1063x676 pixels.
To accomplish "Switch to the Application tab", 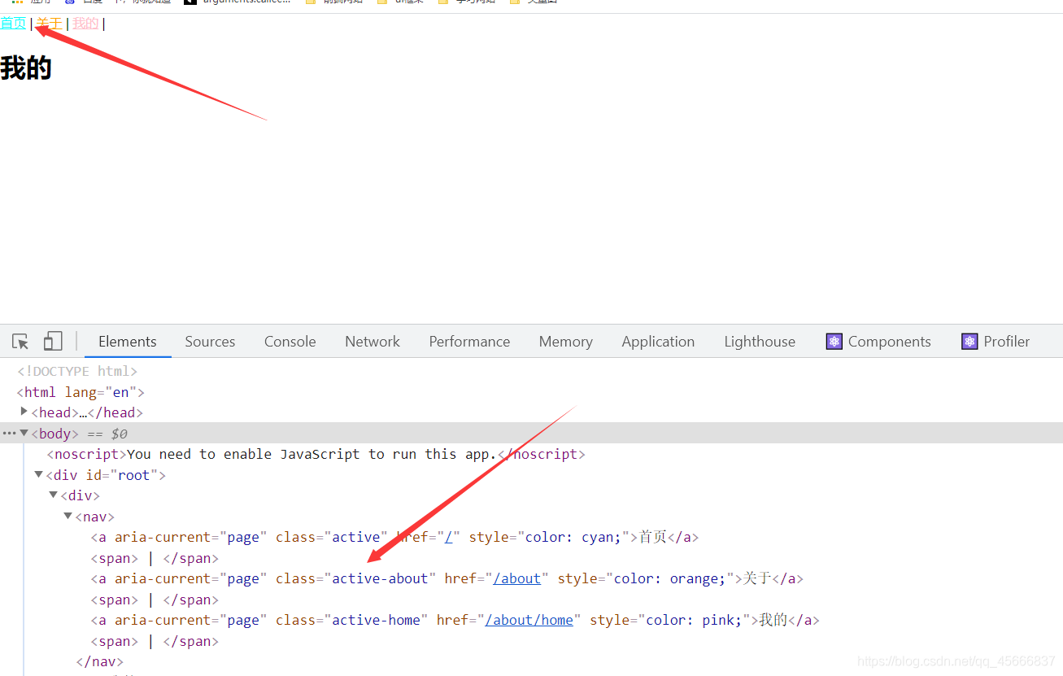I will [x=658, y=342].
